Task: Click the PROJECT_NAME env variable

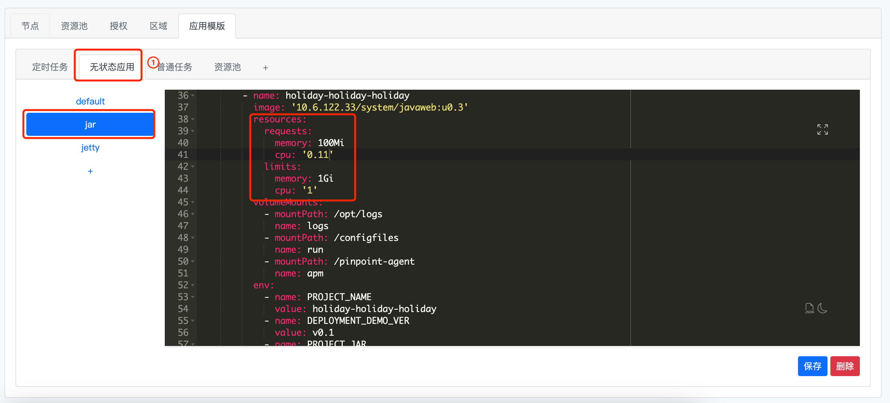Action: coord(339,297)
